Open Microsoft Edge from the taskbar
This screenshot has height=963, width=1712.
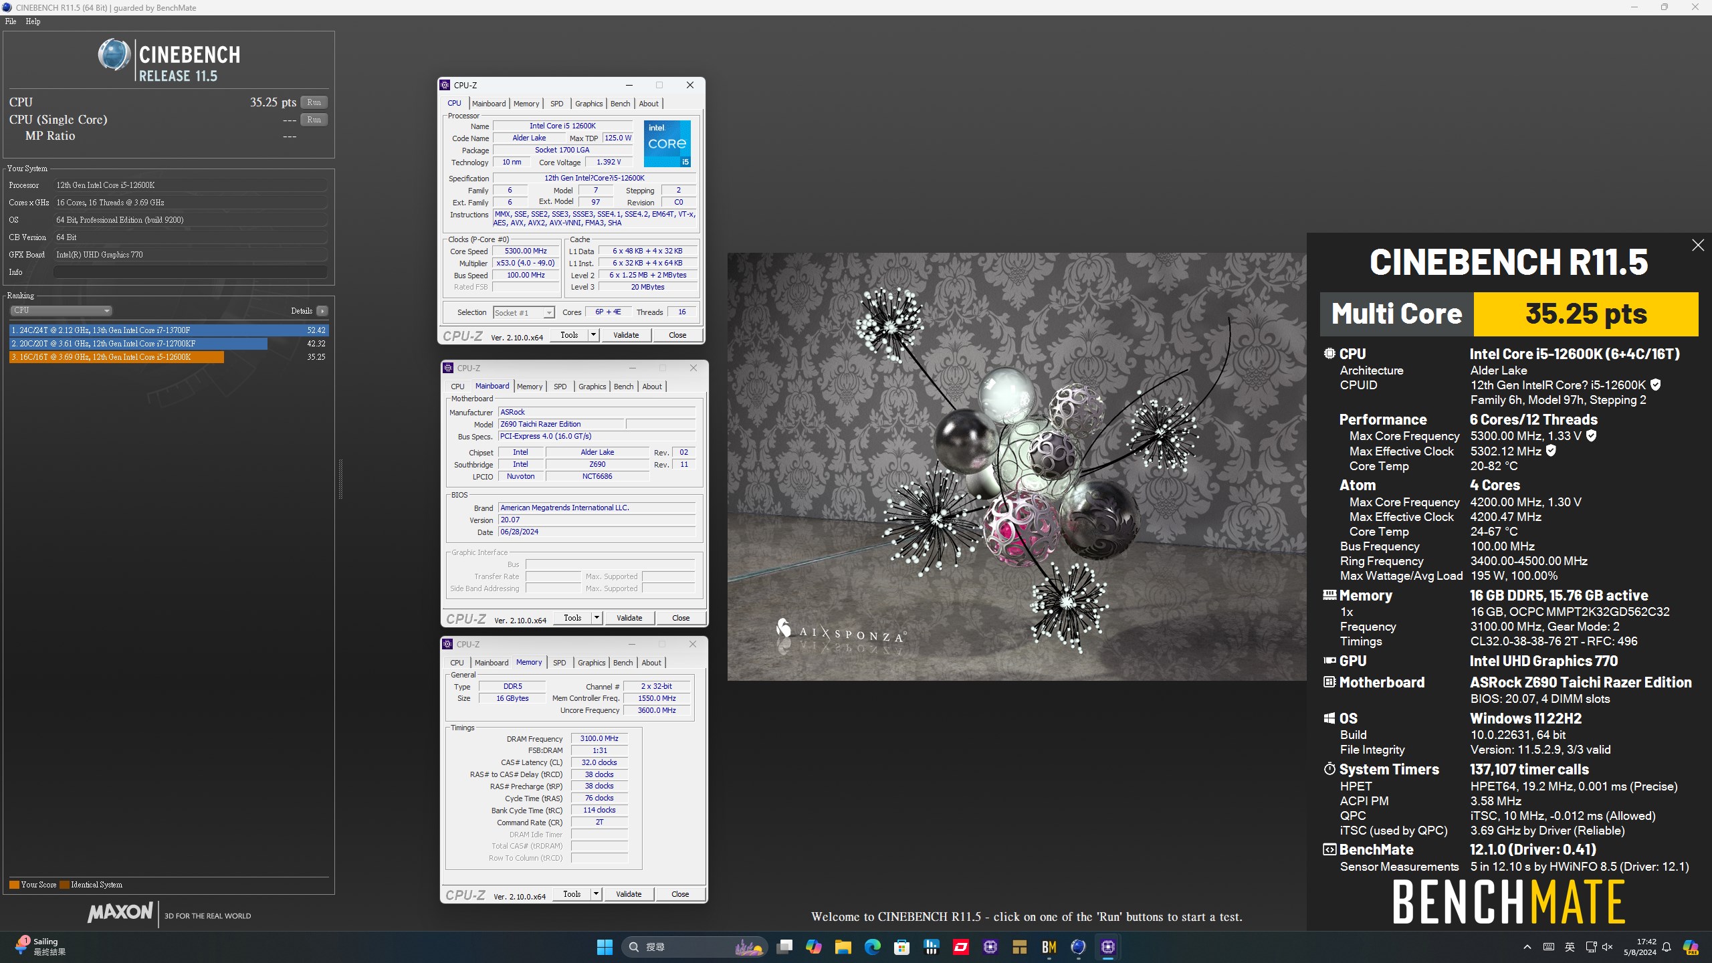click(873, 947)
